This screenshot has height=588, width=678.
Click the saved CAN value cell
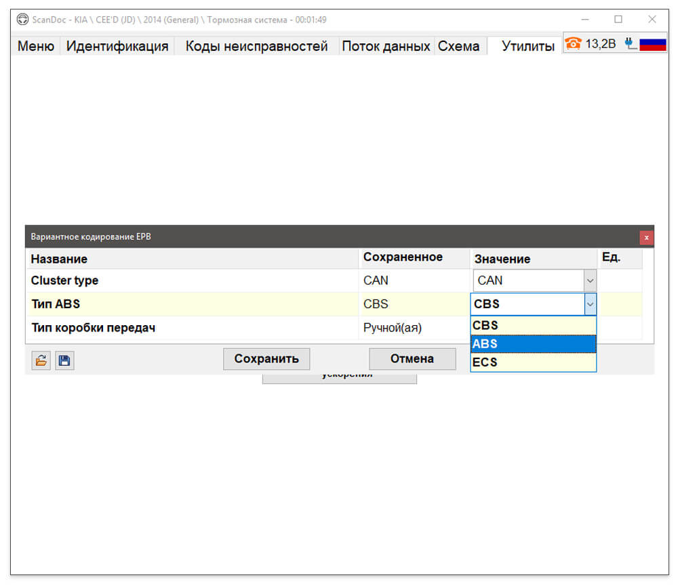tap(414, 280)
